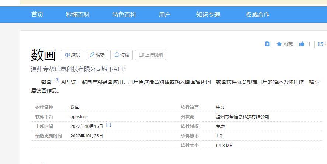
Task: Visit 权威合作 navigation item
Action: (258, 15)
